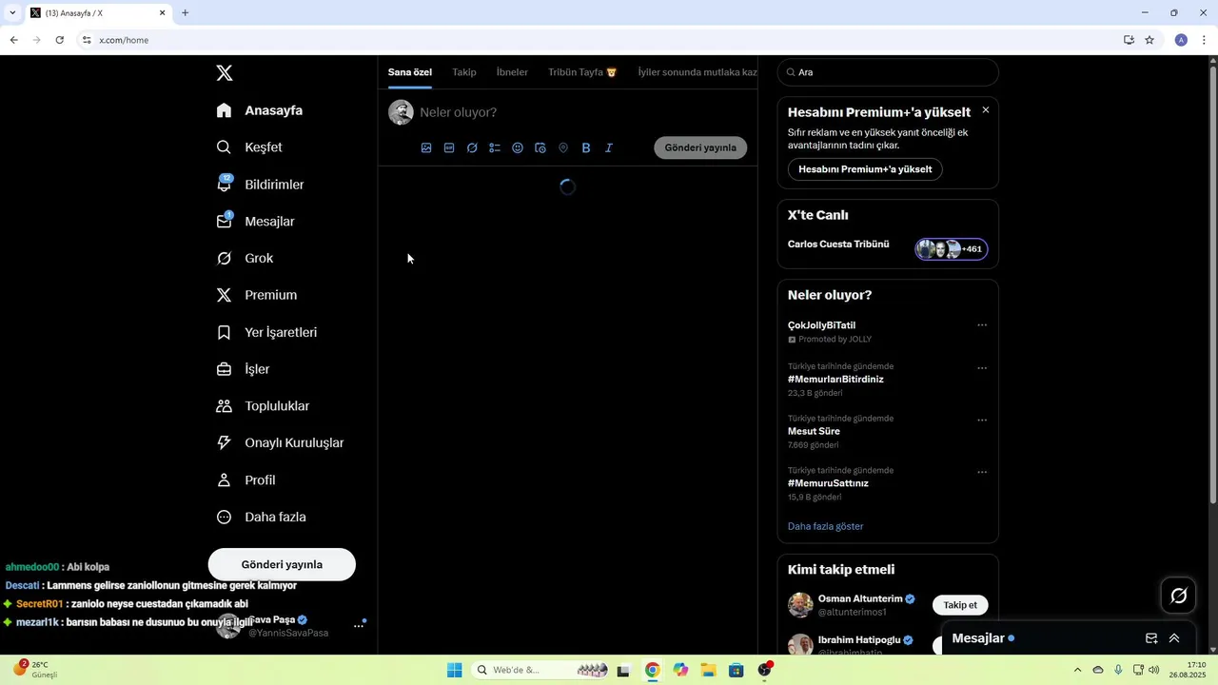
Task: Click the +461 listeners avatars badge
Action: click(952, 249)
